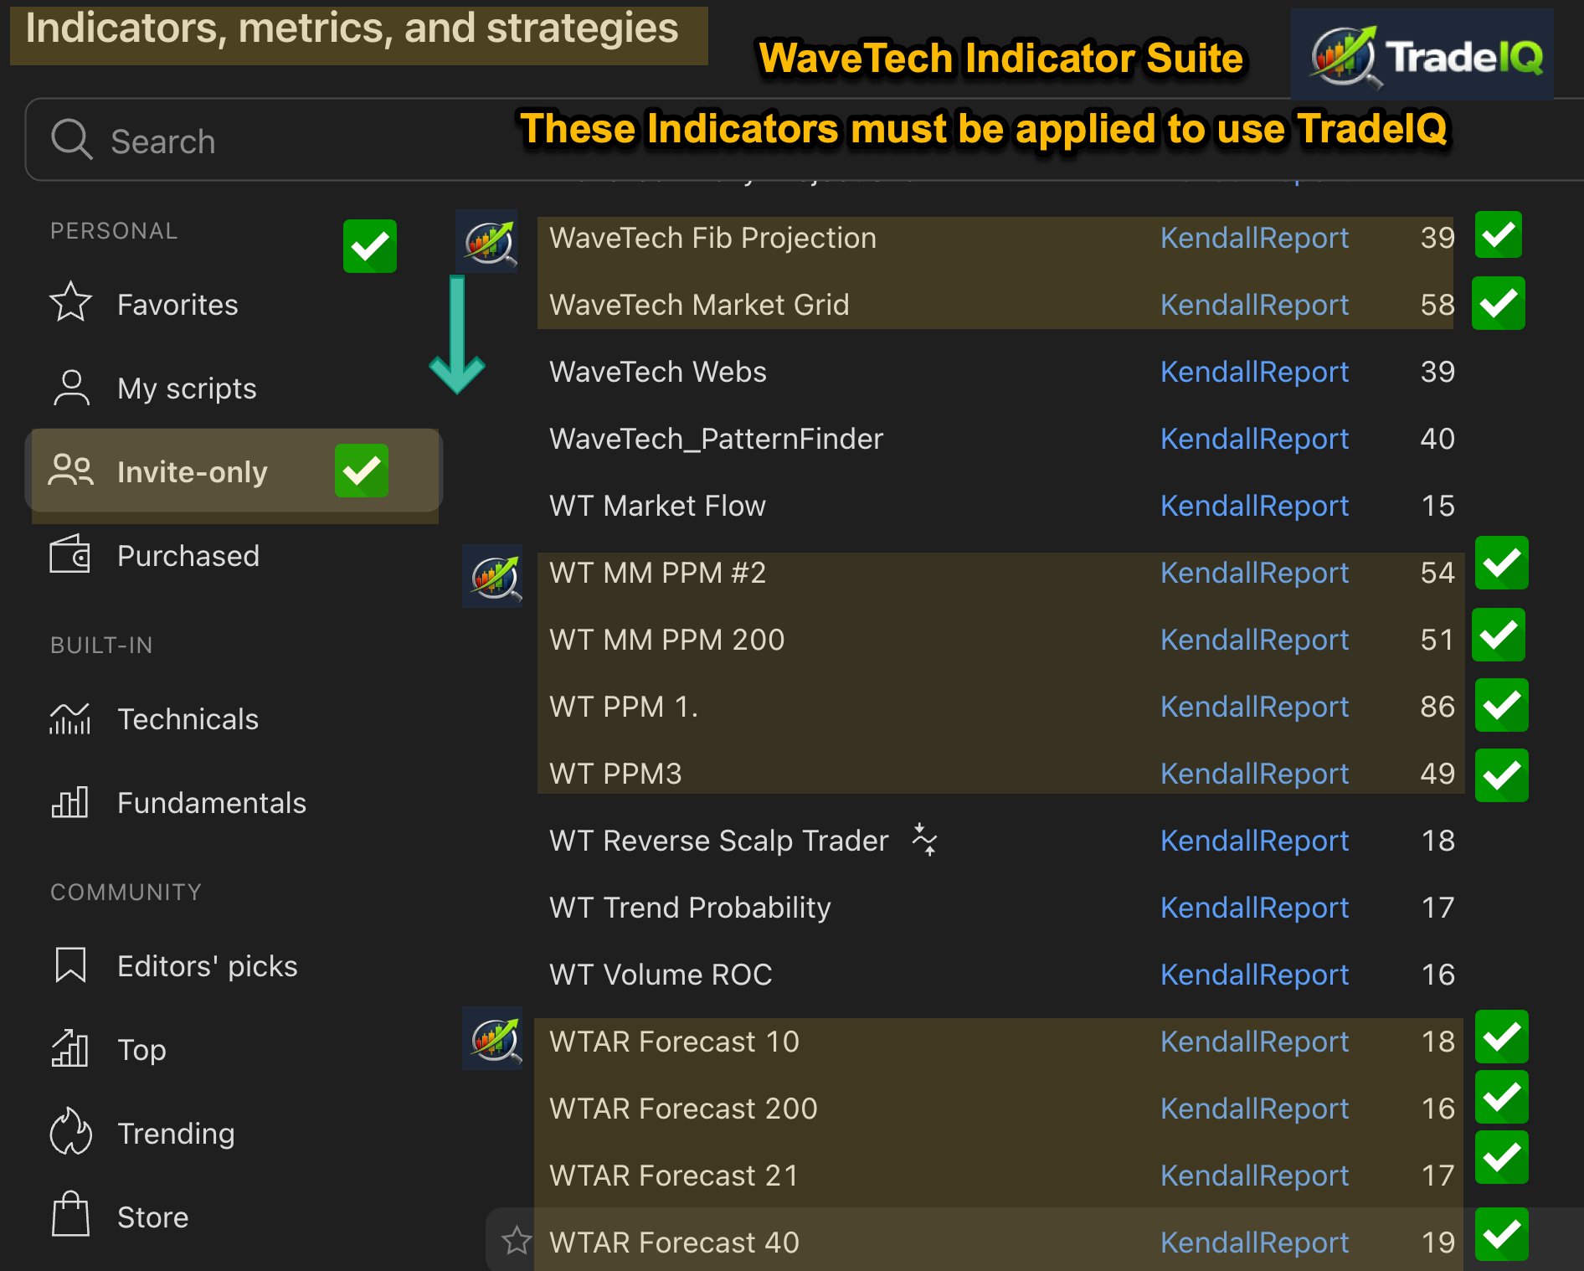Switch to the Invite-only section
The width and height of the screenshot is (1584, 1271).
tap(193, 471)
